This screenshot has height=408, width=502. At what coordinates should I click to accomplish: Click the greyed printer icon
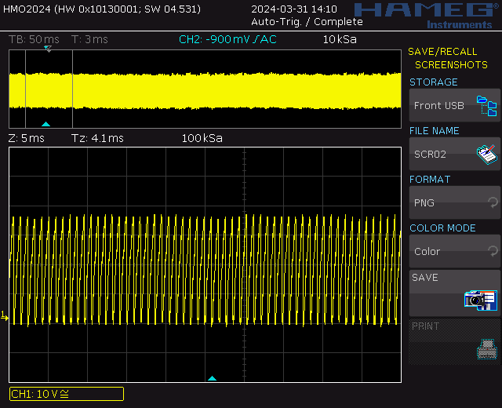point(487,349)
